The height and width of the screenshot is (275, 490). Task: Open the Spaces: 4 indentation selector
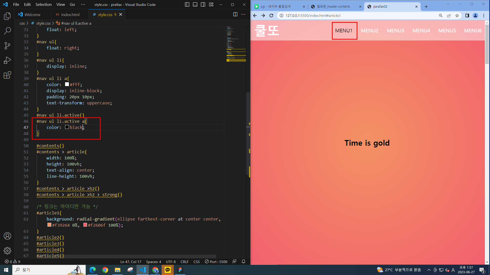point(153,262)
